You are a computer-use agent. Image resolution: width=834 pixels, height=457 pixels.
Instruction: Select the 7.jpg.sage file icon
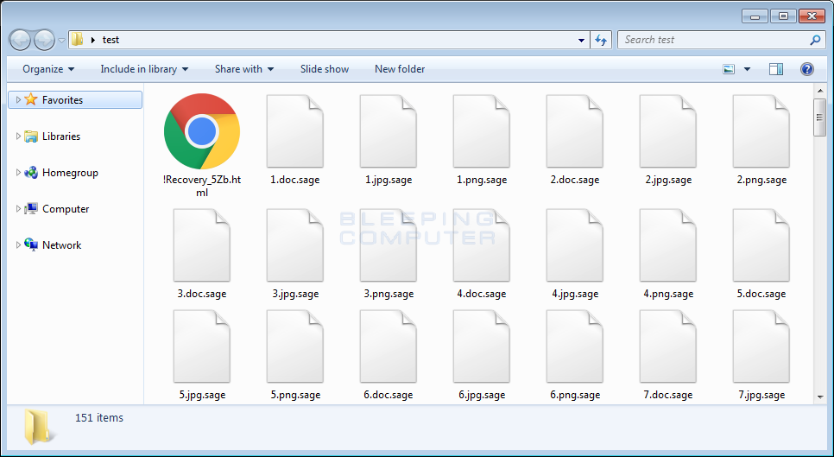[761, 346]
